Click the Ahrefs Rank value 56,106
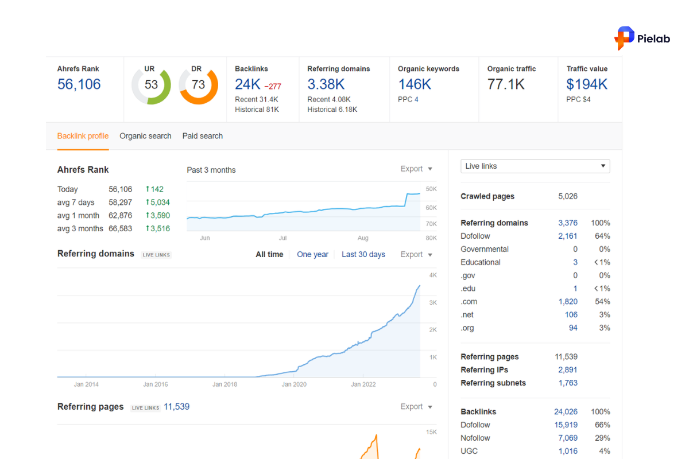 click(x=79, y=84)
